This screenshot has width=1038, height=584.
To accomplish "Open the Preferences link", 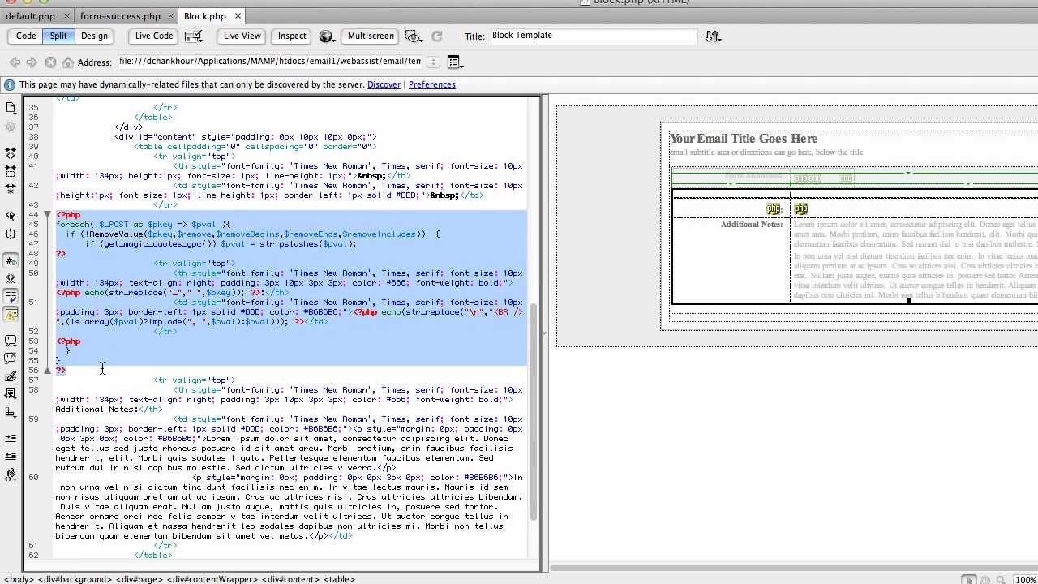I will 431,84.
